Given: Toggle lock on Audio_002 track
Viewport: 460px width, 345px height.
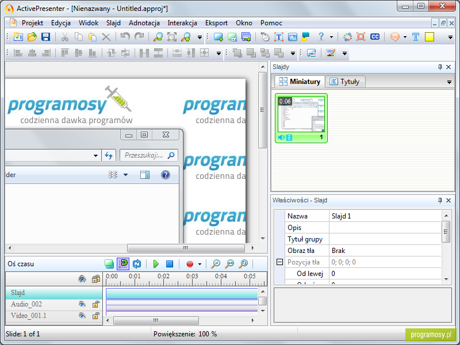Looking at the screenshot, I should pyautogui.click(x=95, y=304).
